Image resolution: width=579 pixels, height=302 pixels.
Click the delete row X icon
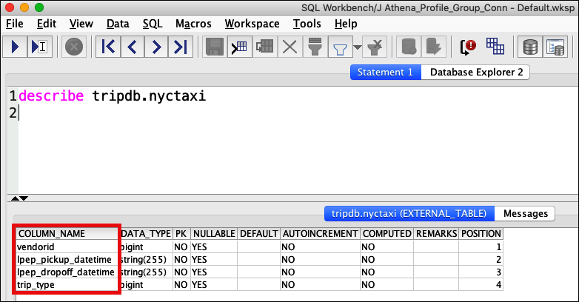[289, 47]
